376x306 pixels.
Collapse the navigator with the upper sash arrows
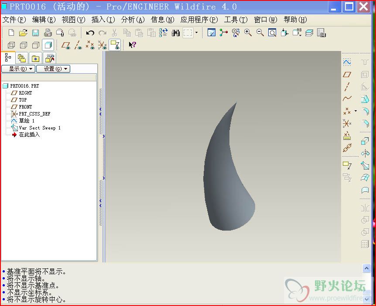click(100, 112)
